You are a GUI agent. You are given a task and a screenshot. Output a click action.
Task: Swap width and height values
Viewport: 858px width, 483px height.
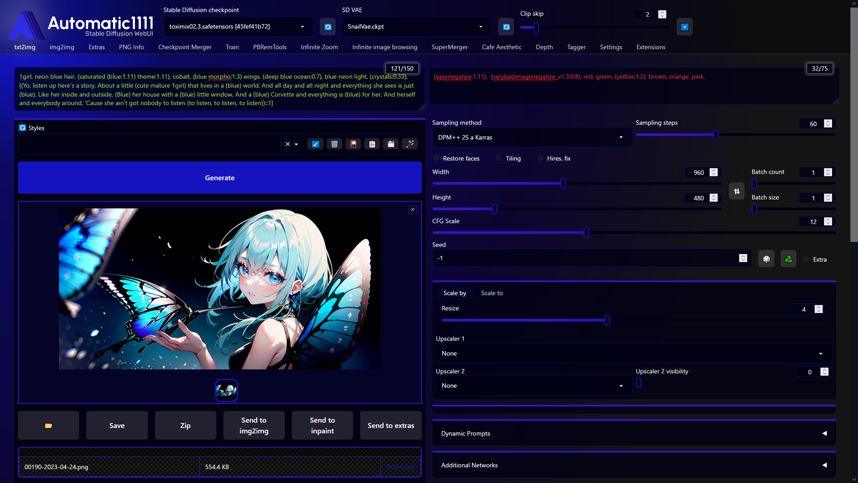pos(736,191)
